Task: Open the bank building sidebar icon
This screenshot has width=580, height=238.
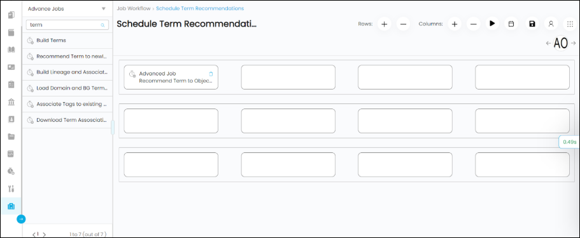Action: pyautogui.click(x=11, y=102)
